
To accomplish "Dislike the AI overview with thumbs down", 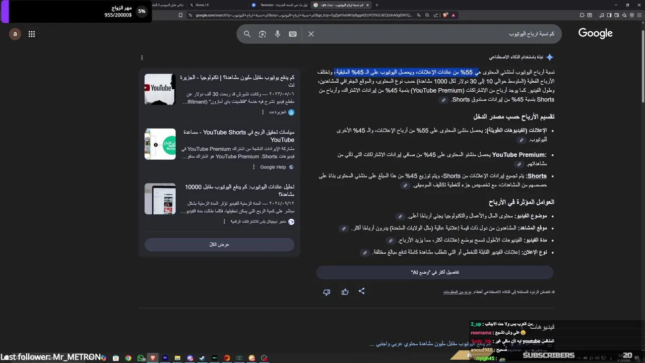I will point(327,292).
